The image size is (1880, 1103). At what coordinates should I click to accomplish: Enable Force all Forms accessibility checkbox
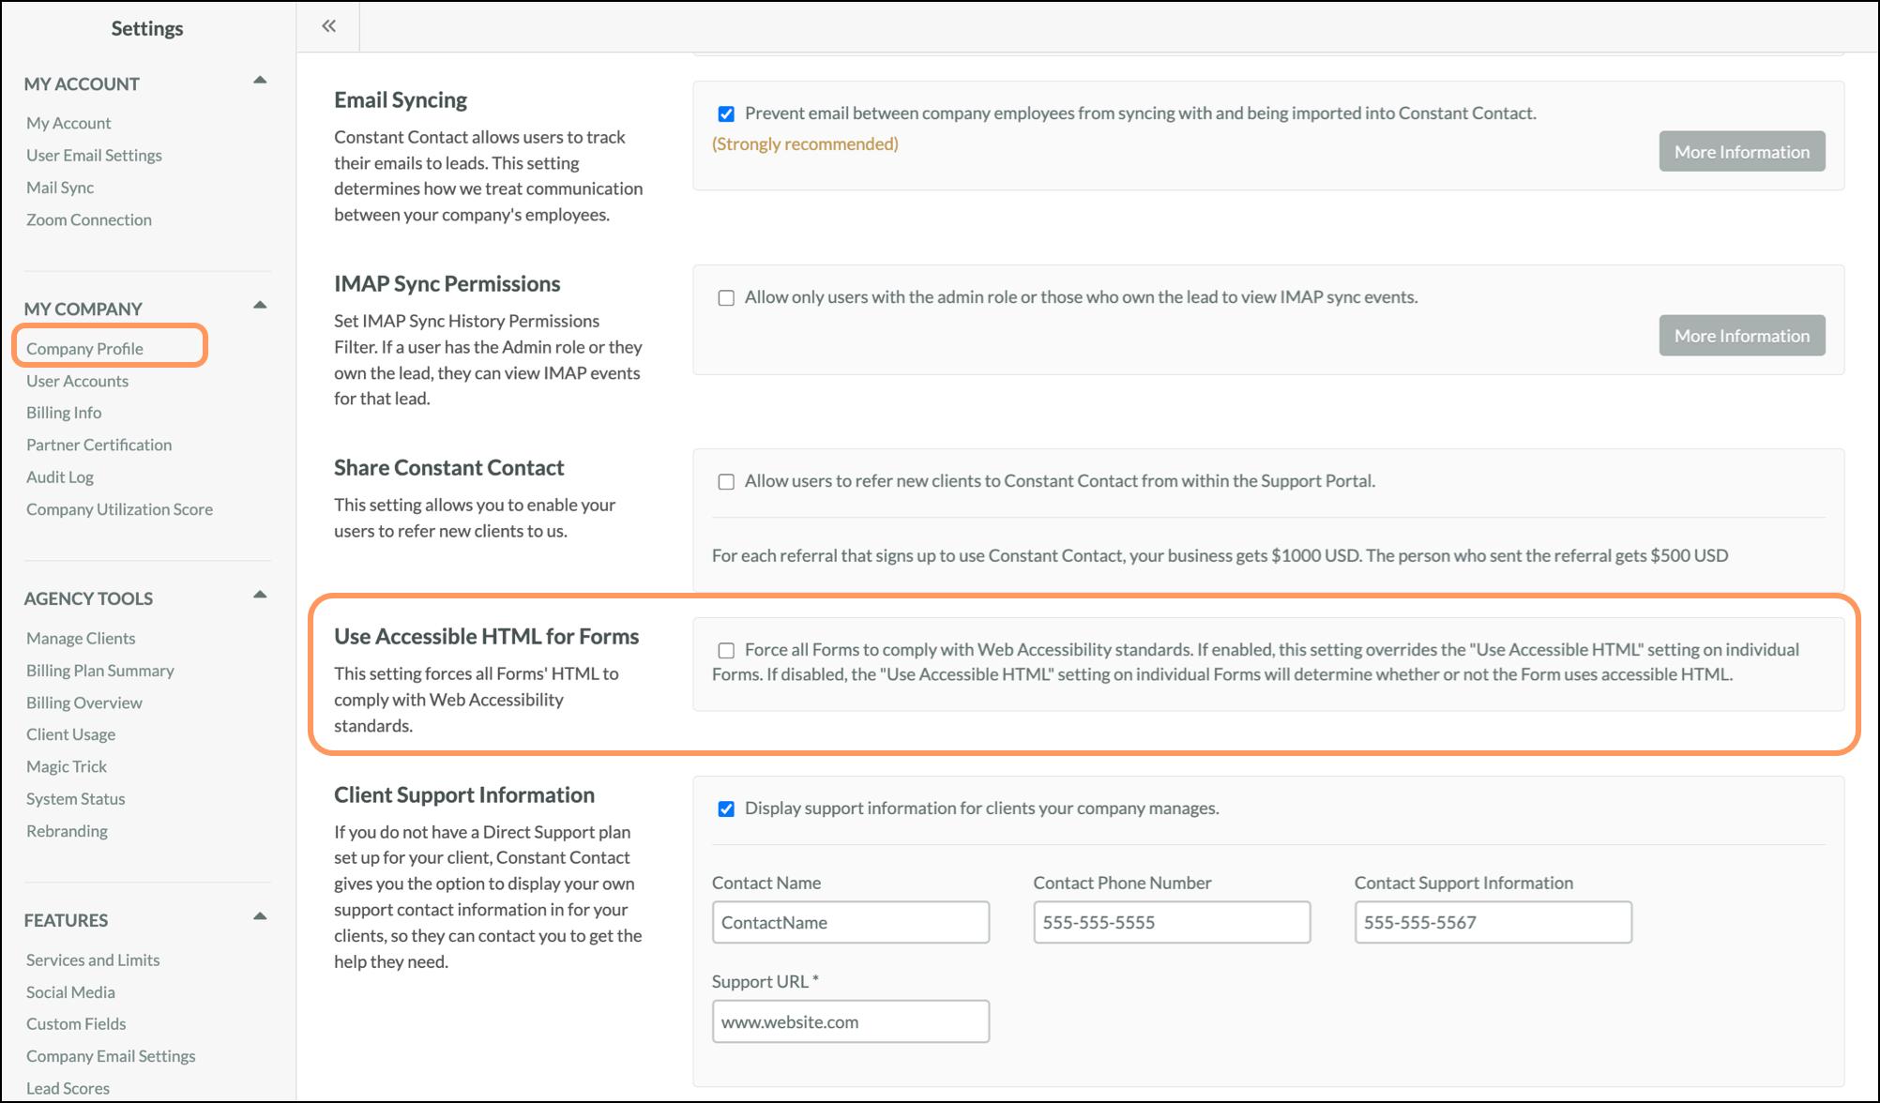coord(726,651)
